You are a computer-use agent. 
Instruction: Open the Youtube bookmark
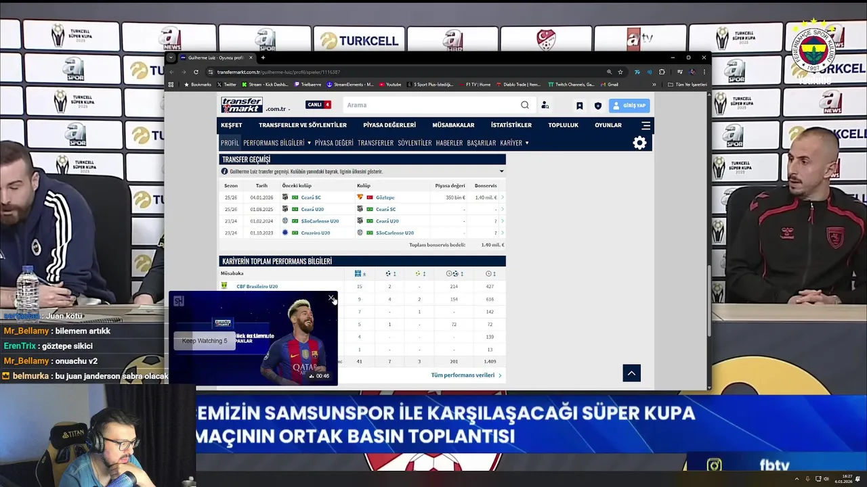[x=390, y=85]
